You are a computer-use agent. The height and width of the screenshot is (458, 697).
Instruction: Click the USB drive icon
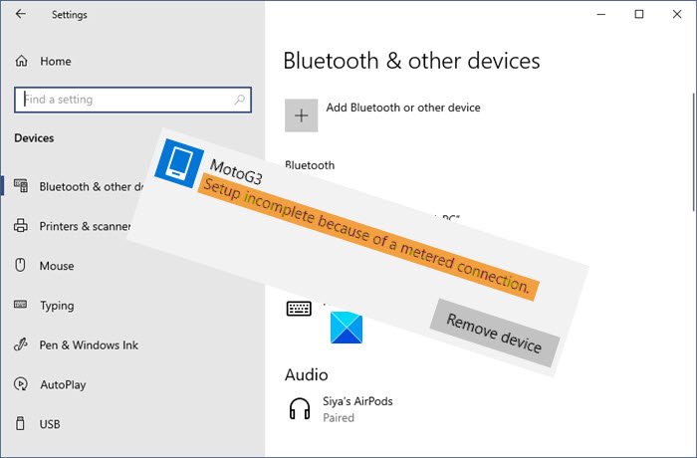pyautogui.click(x=20, y=423)
